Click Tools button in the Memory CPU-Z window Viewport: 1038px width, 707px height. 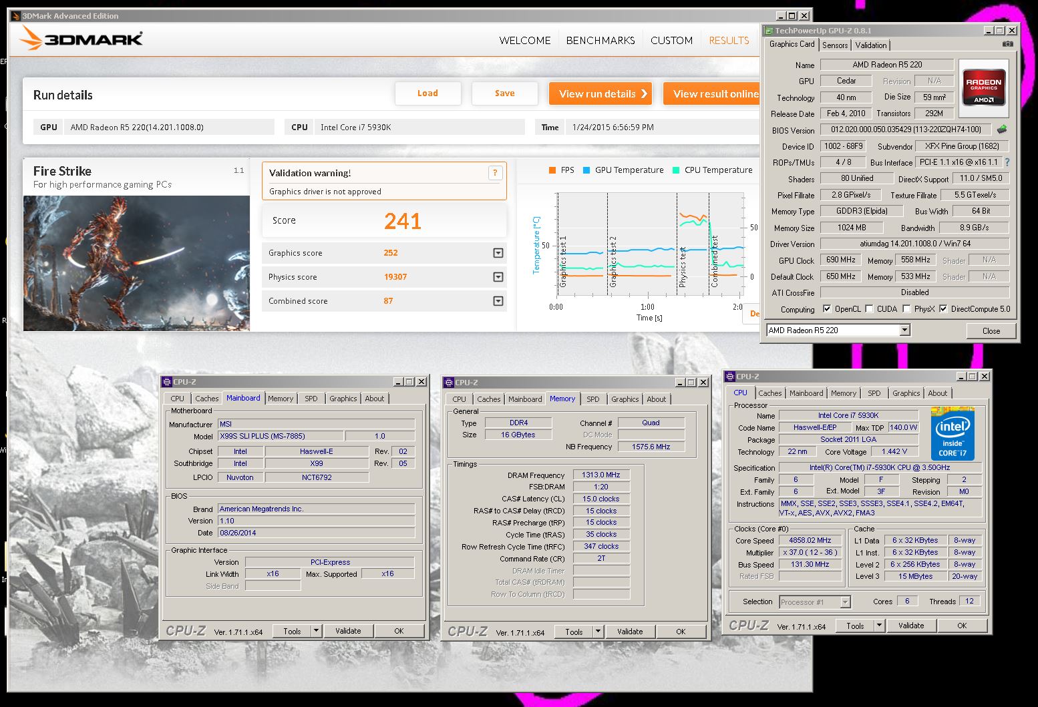[574, 632]
